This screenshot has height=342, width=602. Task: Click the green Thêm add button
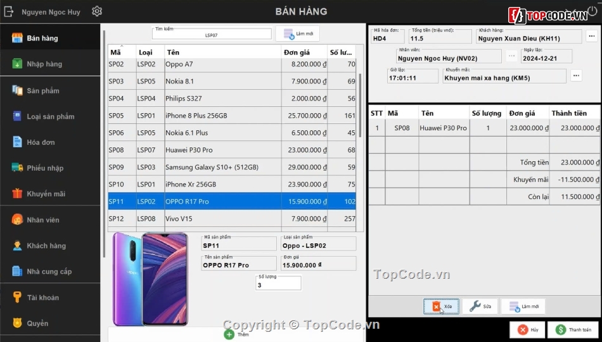(x=236, y=334)
